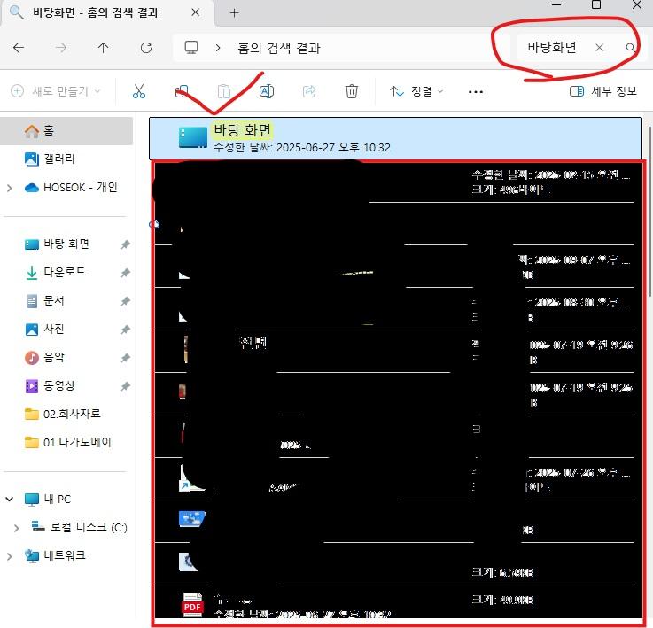653x628 pixels.
Task: Click the Refresh button in navigation bar
Action: click(x=146, y=48)
